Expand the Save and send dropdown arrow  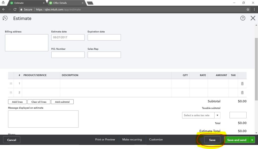(x=252, y=140)
